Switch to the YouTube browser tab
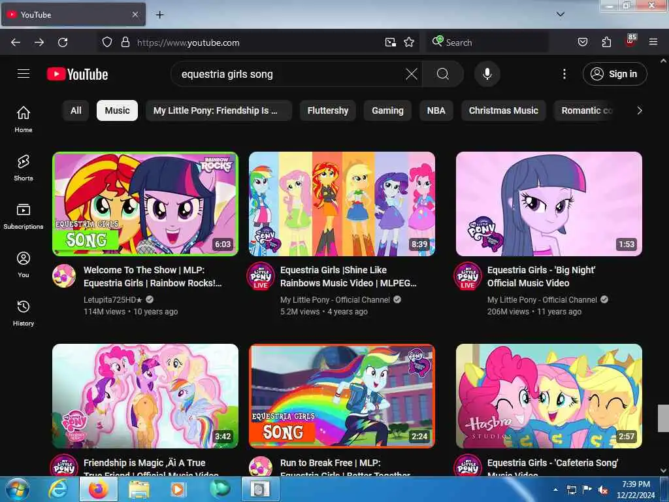Viewport: 669px width, 502px height. [73, 14]
